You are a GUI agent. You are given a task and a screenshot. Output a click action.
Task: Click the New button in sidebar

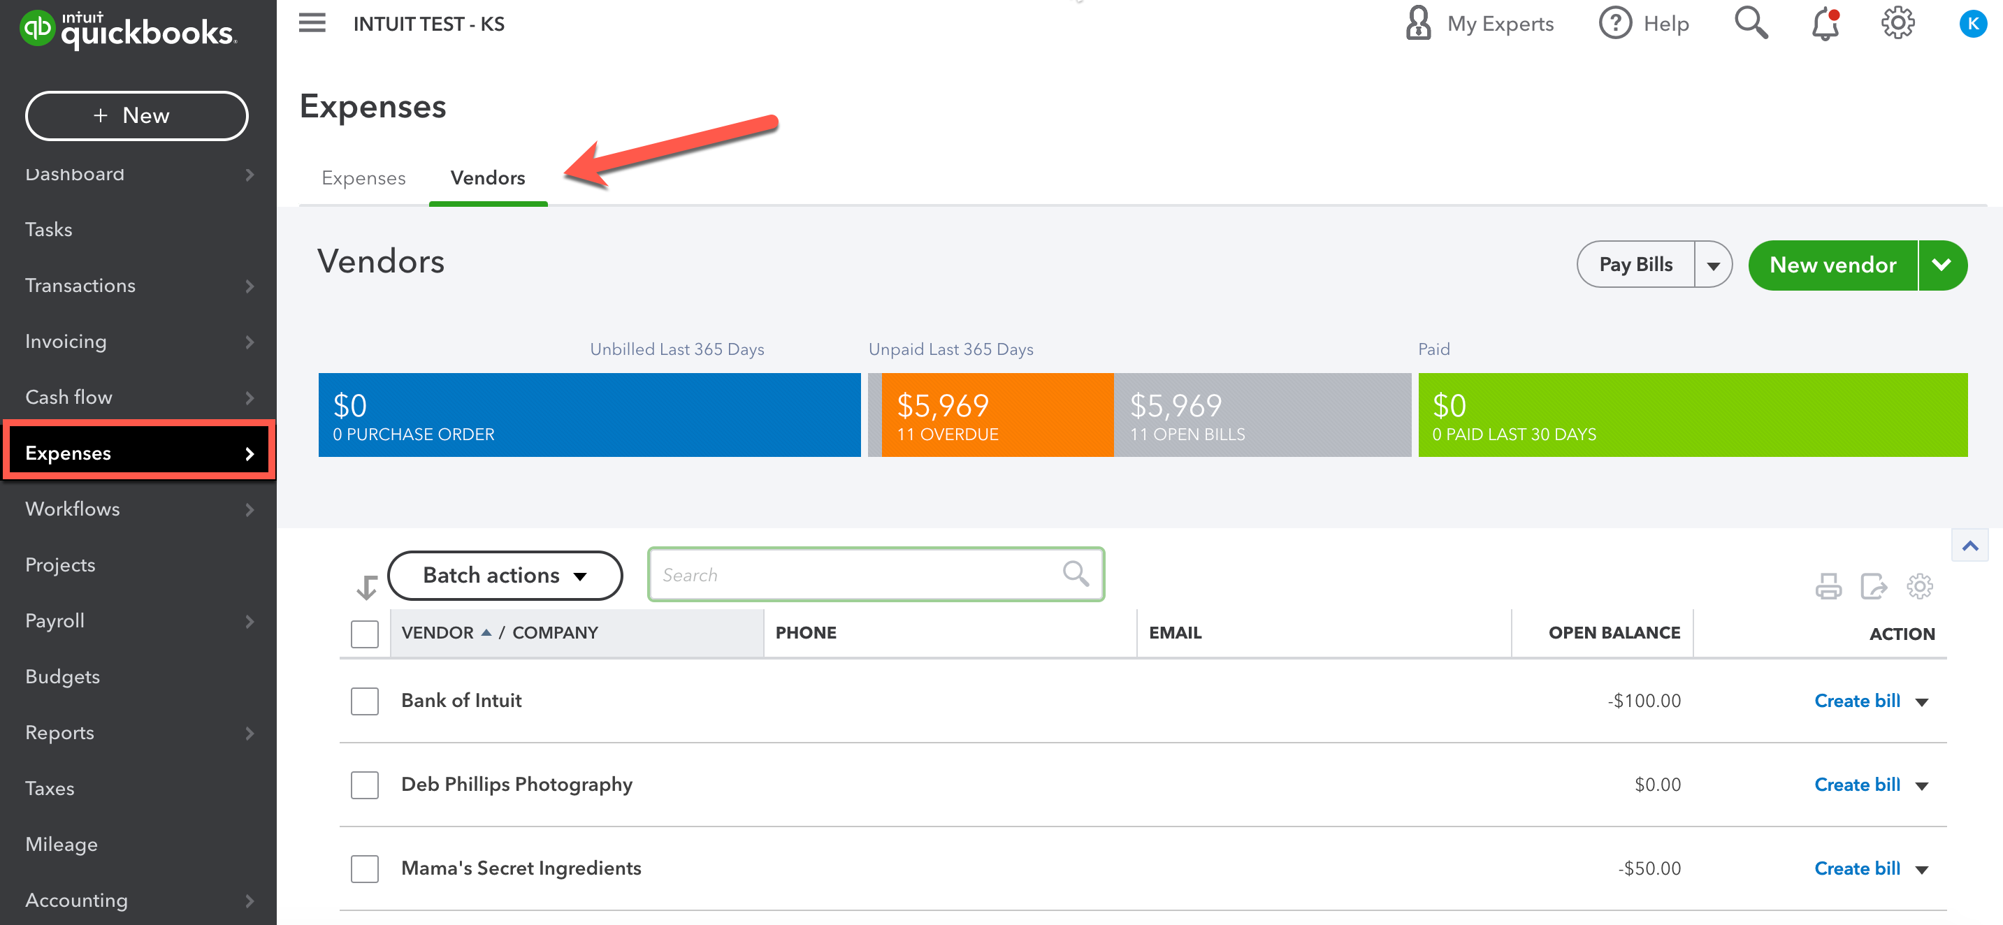coord(137,116)
